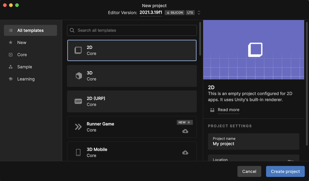This screenshot has width=309, height=181.
Task: Click the 3D cube template icon
Action: [79, 76]
